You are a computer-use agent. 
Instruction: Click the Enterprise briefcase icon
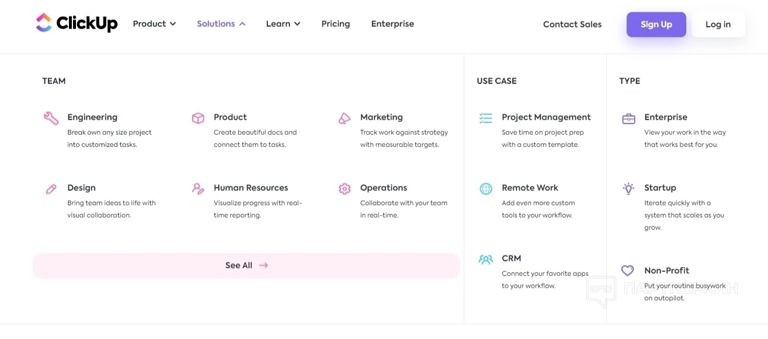[628, 118]
